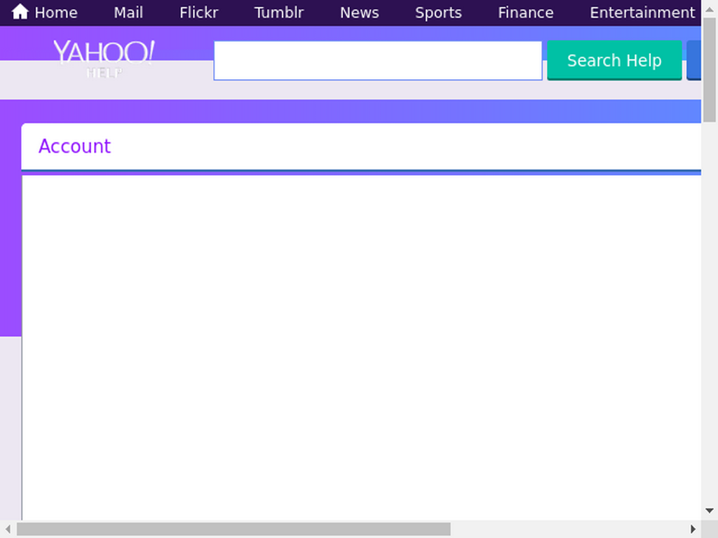
Task: Open the Mail link in top navigation
Action: point(128,13)
